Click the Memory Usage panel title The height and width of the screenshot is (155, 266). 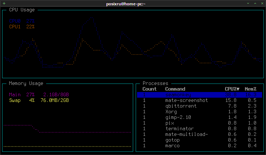click(x=26, y=83)
